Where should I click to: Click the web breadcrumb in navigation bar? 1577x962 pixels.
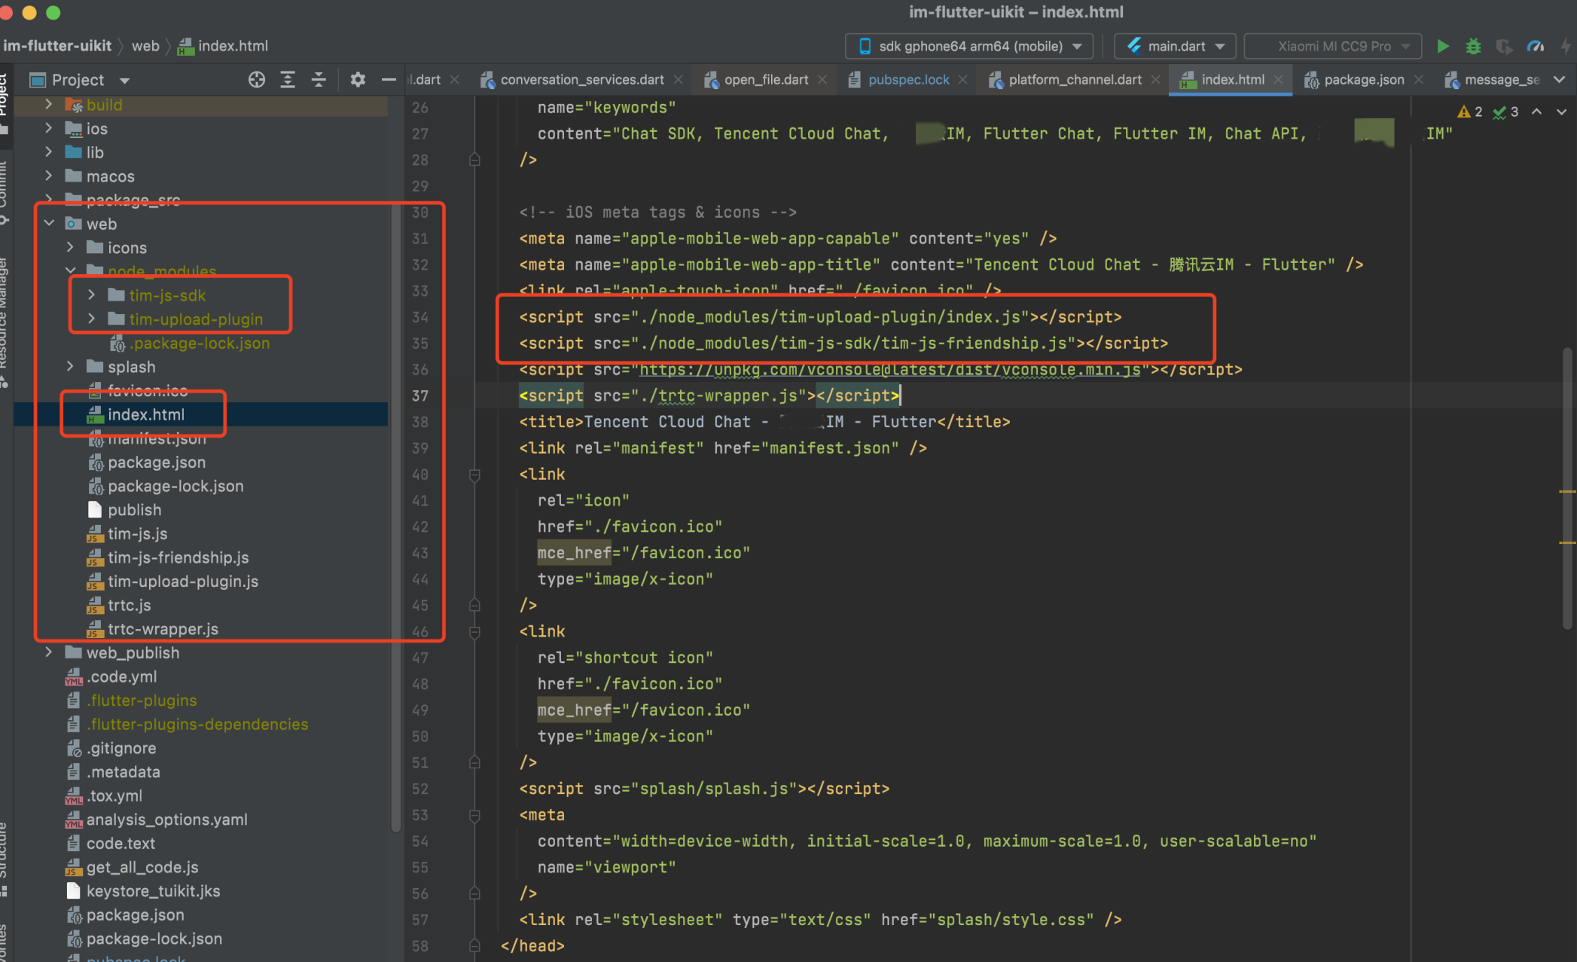[x=145, y=46]
